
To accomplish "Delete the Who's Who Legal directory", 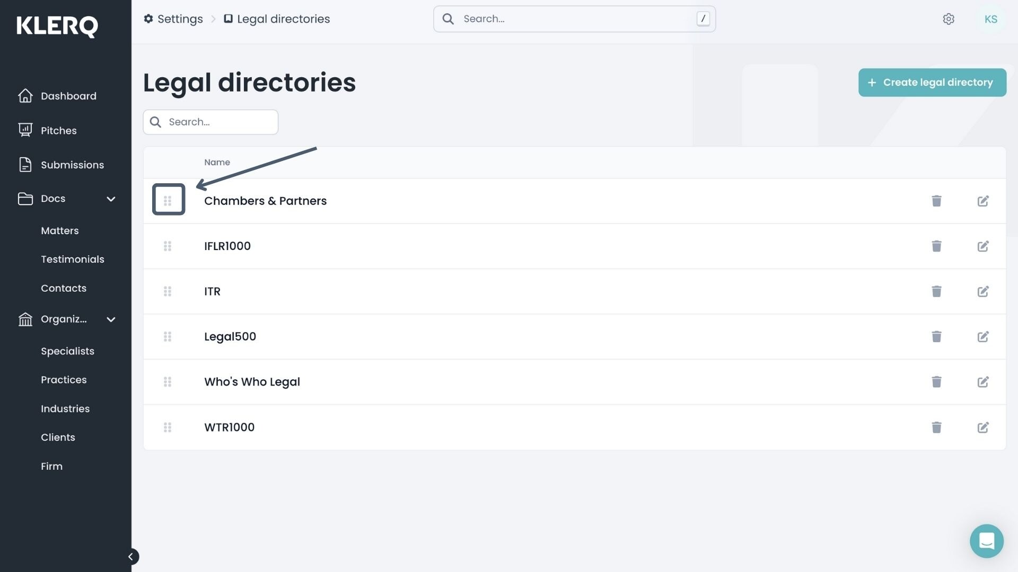I will click(936, 382).
